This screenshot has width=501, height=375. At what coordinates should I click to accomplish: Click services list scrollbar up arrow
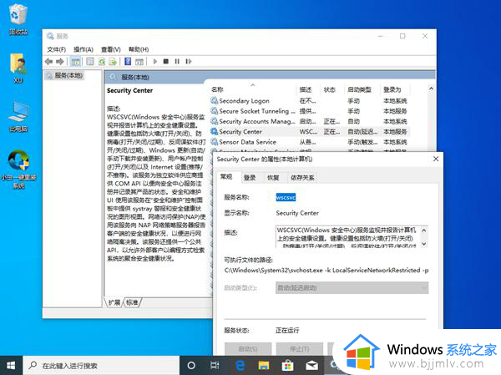tap(431, 89)
